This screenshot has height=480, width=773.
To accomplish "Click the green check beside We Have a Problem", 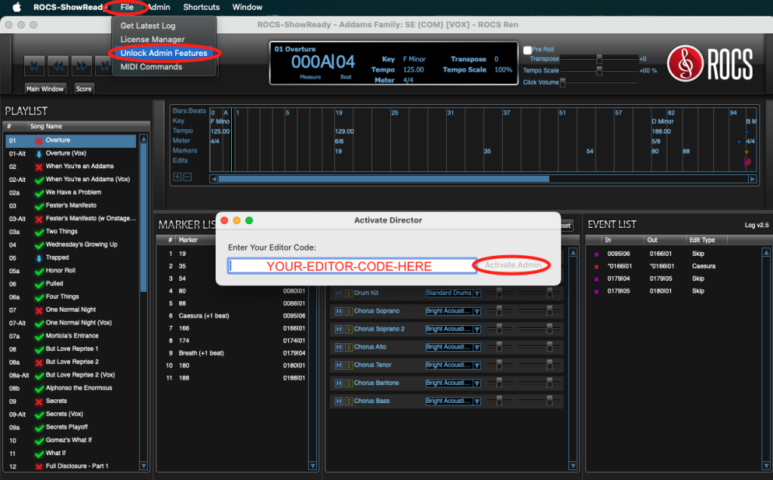I will 39,192.
